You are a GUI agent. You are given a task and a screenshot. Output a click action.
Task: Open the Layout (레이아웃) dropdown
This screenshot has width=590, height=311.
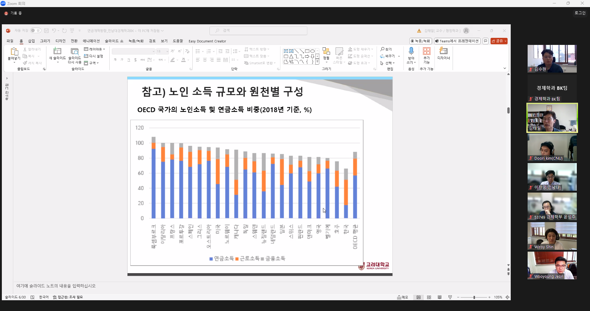pos(95,49)
